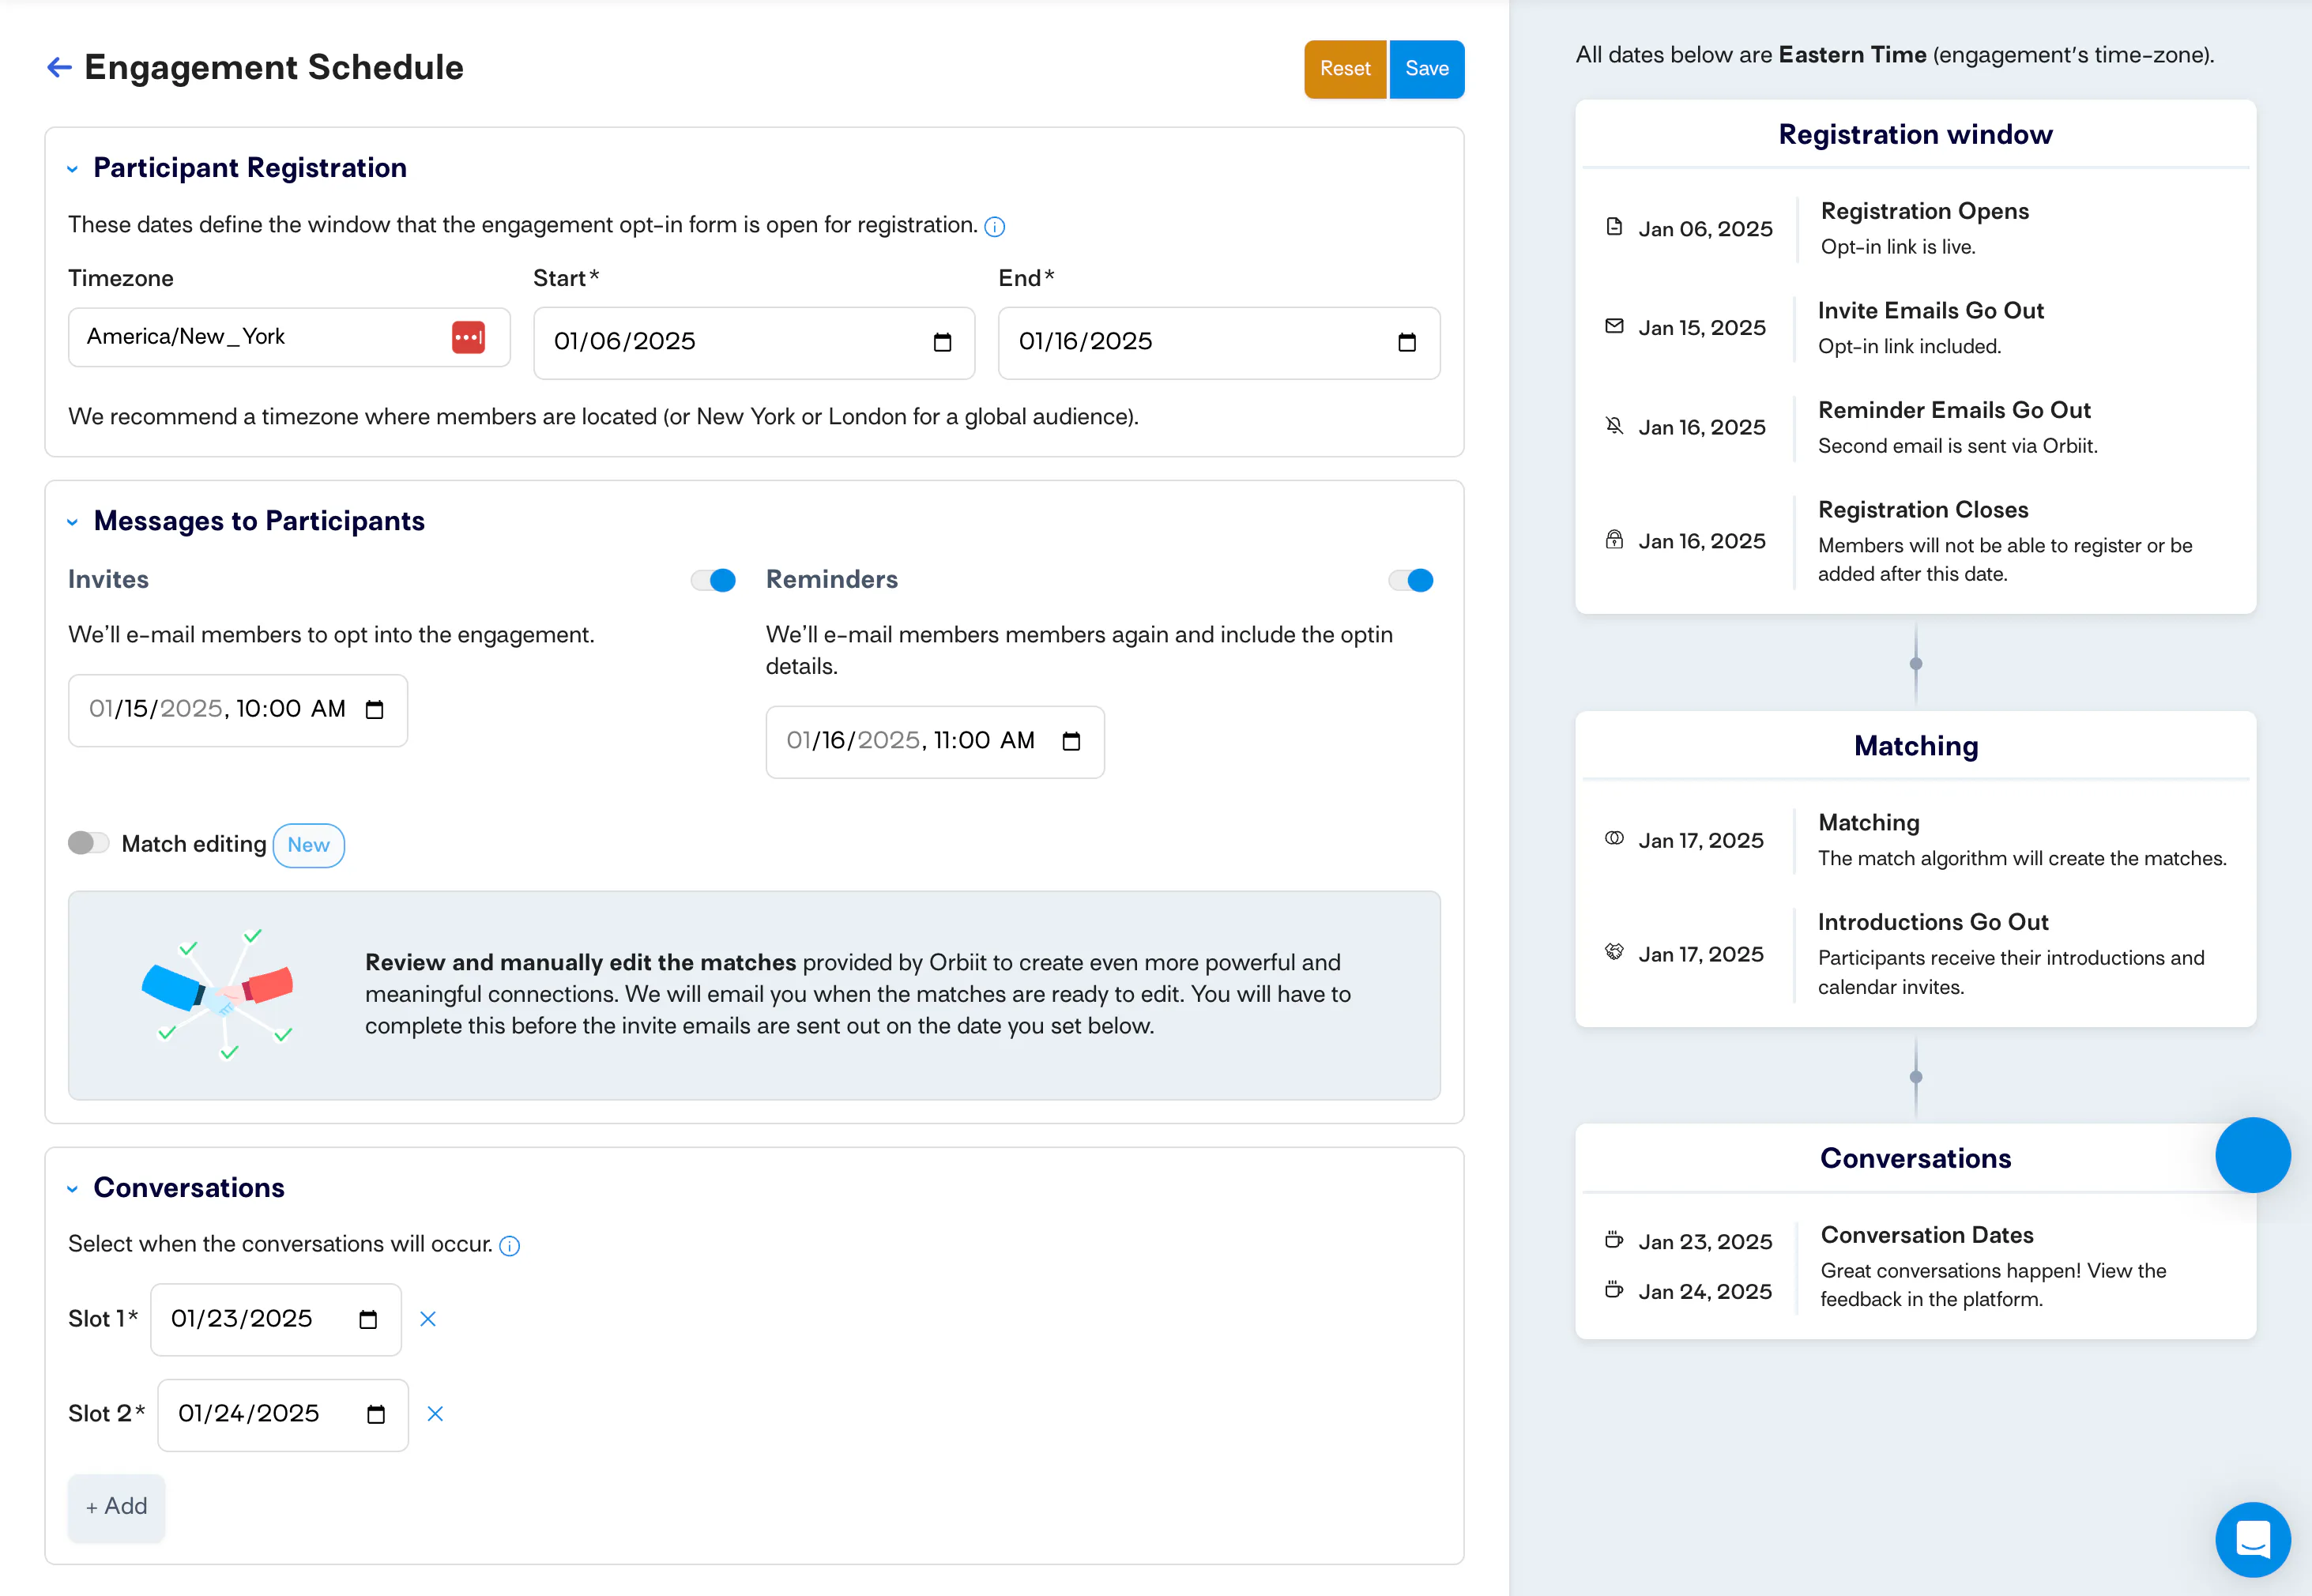Image resolution: width=2312 pixels, height=1596 pixels.
Task: Collapse the Conversations section chevron
Action: [x=72, y=1189]
